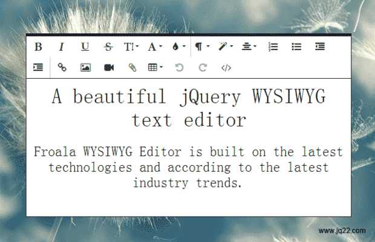Click empty editor area below the paragraph
This screenshot has width=375, height=242.
189,203
